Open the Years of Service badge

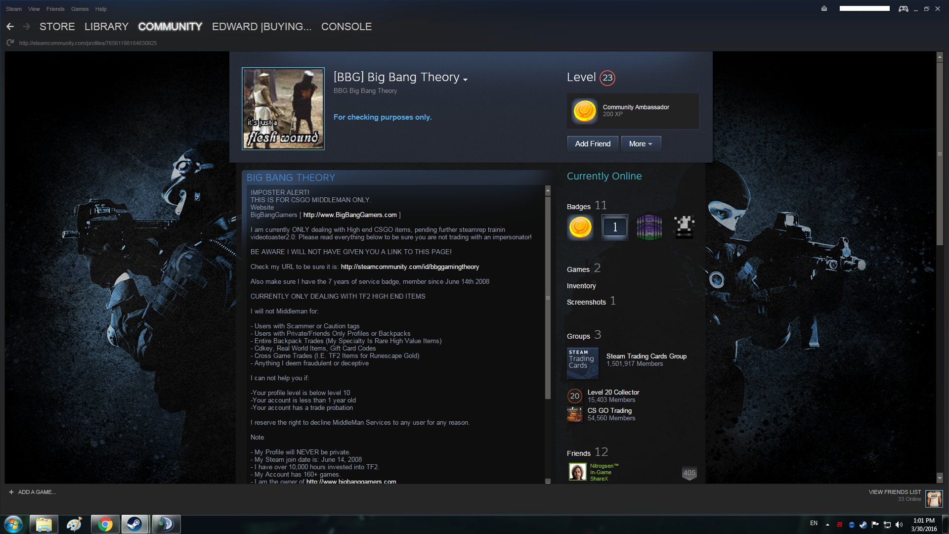coord(614,227)
